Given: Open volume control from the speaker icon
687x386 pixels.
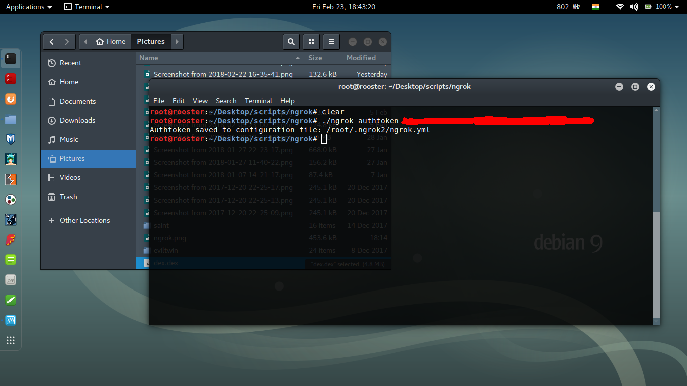Looking at the screenshot, I should click(x=634, y=7).
